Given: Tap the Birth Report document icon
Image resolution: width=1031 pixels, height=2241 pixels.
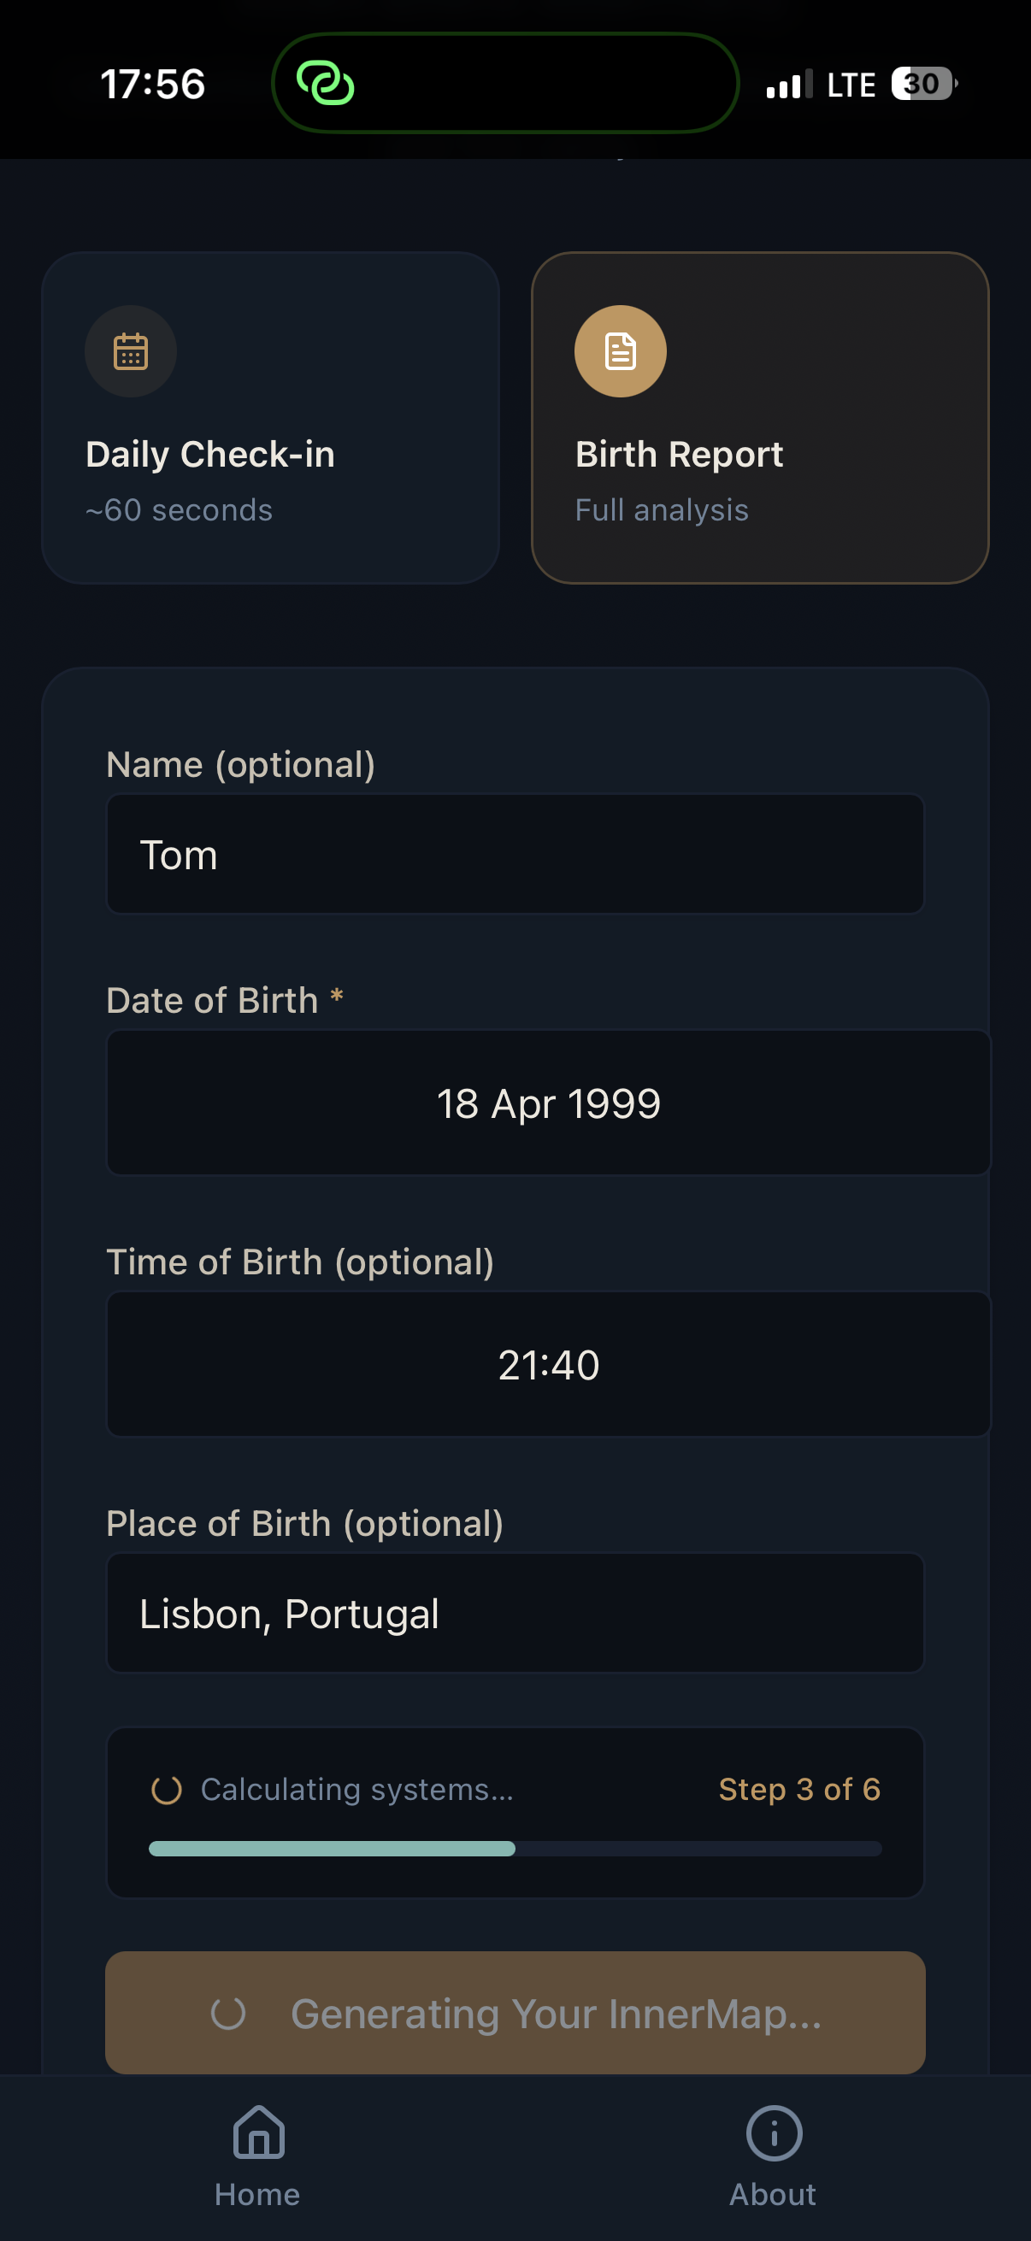Looking at the screenshot, I should (621, 351).
